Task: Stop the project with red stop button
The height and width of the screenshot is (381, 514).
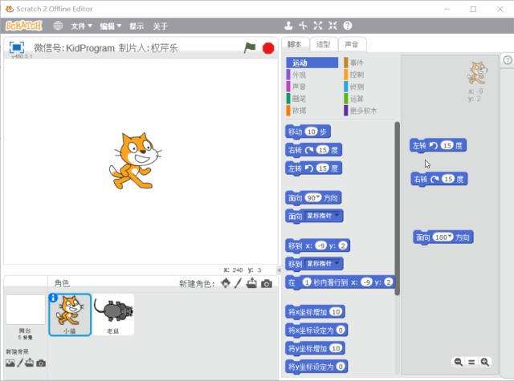Action: click(x=268, y=48)
